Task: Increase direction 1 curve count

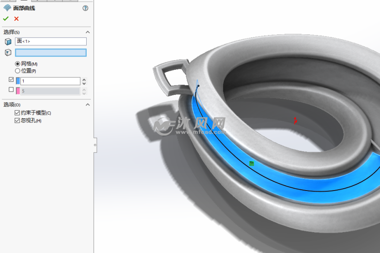Action: 84,79
